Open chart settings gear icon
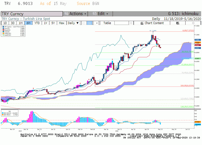The image size is (202, 145). (193, 23)
